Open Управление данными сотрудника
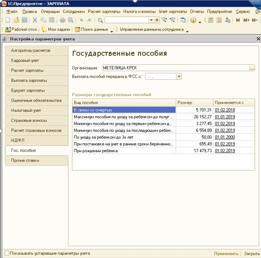The width and height of the screenshot is (261, 258). (151, 29)
